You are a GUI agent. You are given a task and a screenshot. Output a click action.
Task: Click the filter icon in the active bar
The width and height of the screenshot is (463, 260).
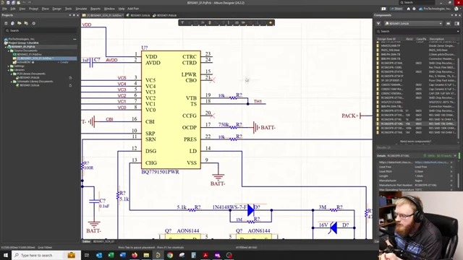point(182,22)
